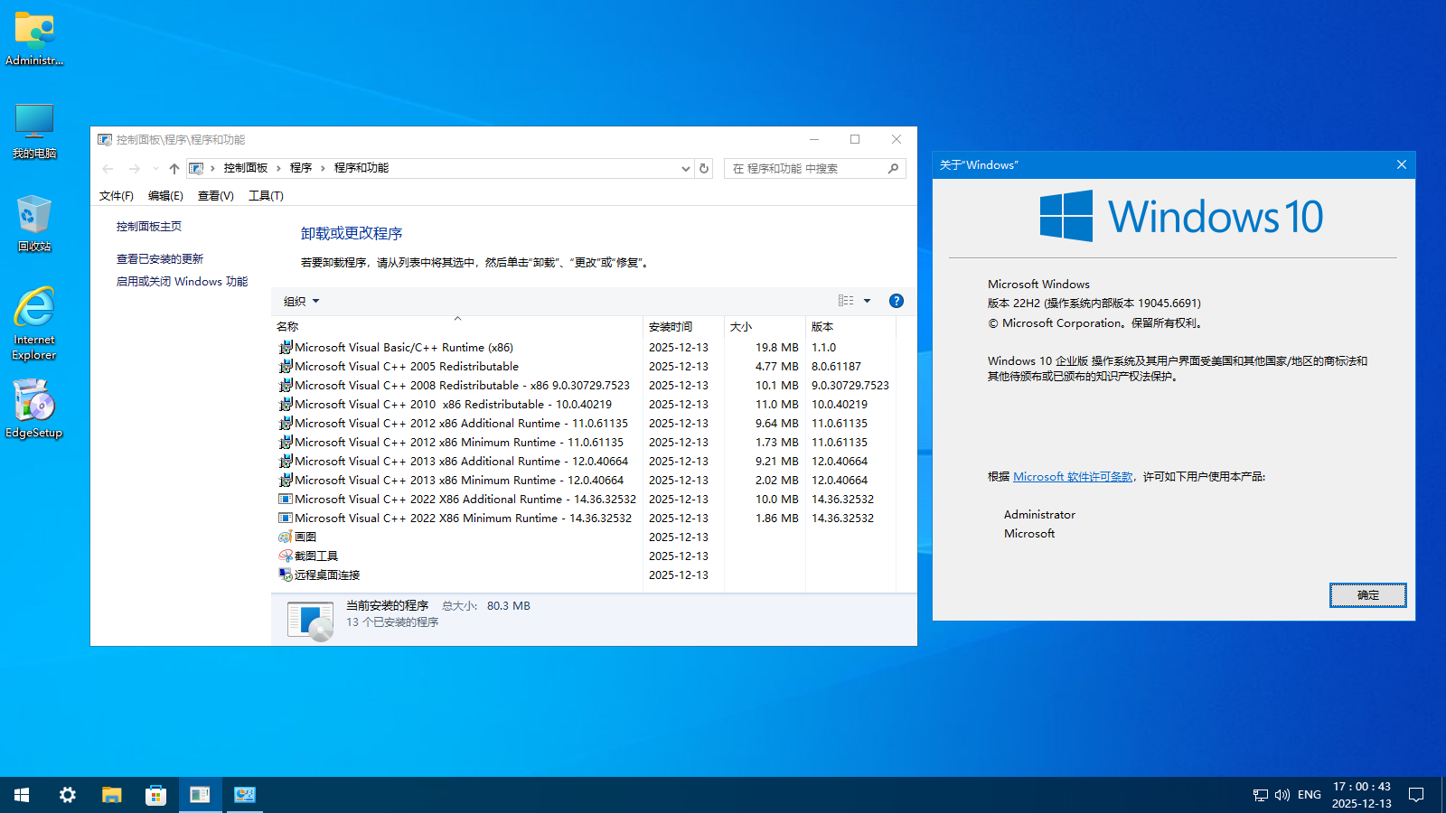The width and height of the screenshot is (1446, 813).
Task: Click the search magnifier icon
Action: 893,168
